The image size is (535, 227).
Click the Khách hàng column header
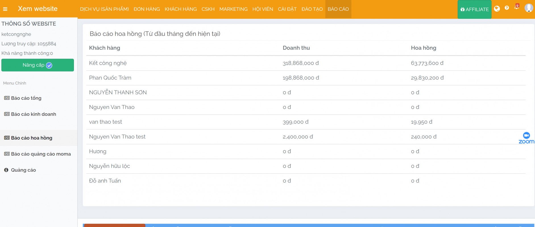click(105, 48)
